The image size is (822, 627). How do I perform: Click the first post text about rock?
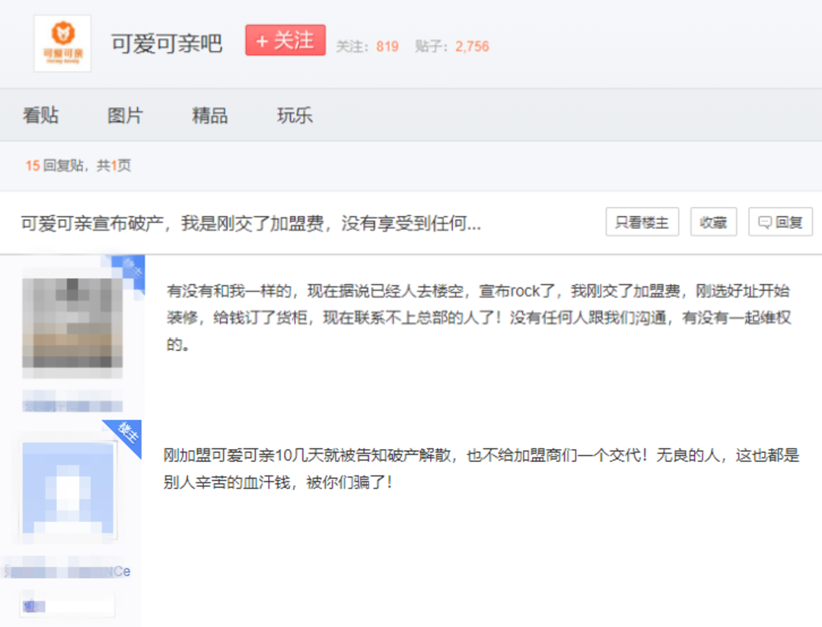479,317
